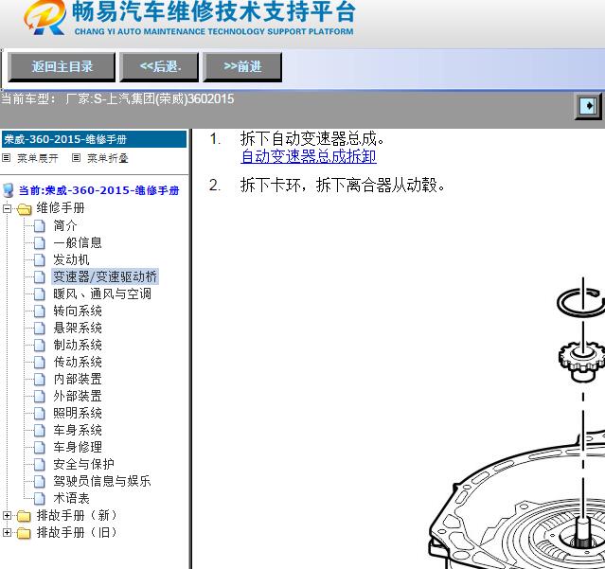Click the computer icon beside 当前:荣威-360-2015
This screenshot has height=569, width=605.
tap(9, 190)
